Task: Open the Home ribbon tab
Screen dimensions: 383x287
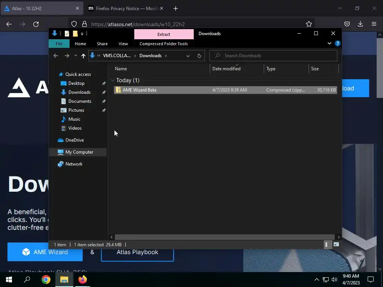Action: 80,44
